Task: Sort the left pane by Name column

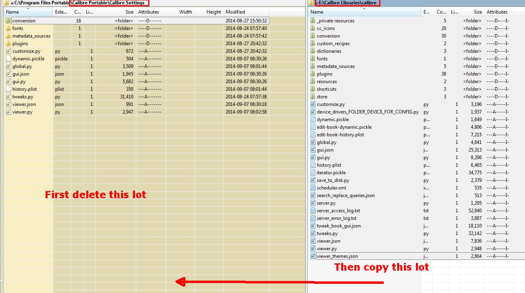Action: click(x=28, y=12)
